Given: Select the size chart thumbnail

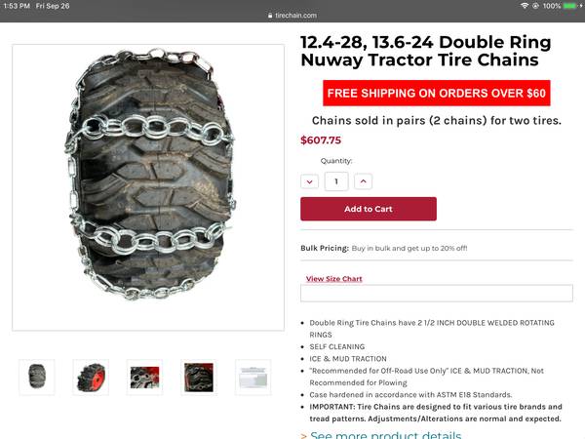Looking at the screenshot, I should [x=253, y=377].
